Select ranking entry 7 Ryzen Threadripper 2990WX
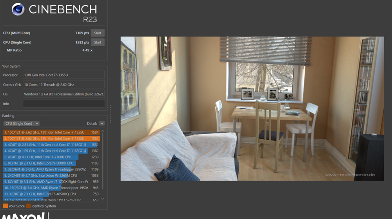Image resolution: width=392 pixels, height=219 pixels. [x=51, y=169]
